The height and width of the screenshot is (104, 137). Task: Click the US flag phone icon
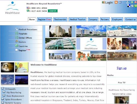click(x=28, y=8)
